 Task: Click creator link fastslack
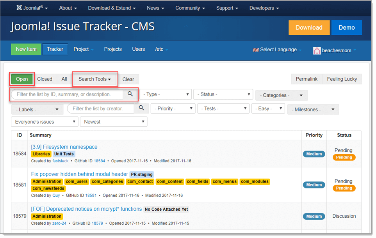click(61, 161)
